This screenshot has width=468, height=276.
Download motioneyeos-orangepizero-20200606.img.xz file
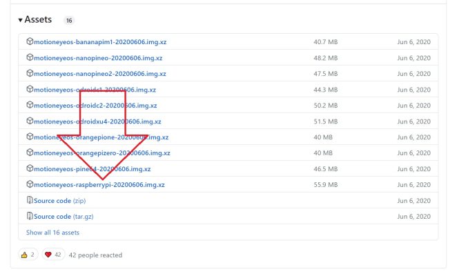point(101,153)
